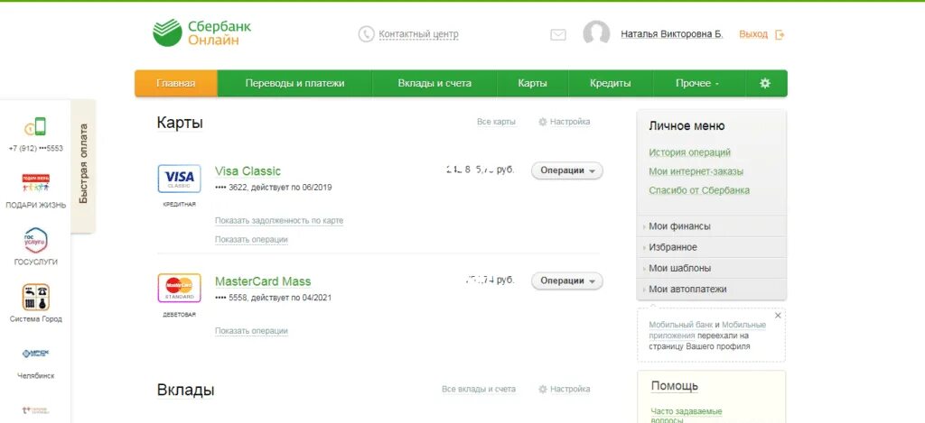Click the Контактный центр link
The width and height of the screenshot is (925, 423).
418,34
